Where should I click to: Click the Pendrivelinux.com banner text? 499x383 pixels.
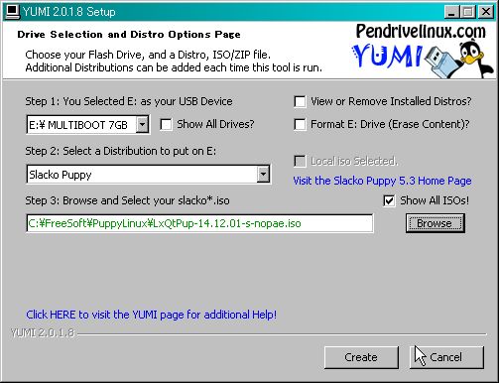[421, 32]
